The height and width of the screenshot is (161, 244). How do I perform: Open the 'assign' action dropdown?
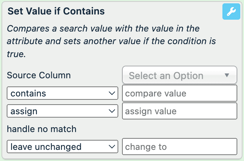[x=62, y=111]
